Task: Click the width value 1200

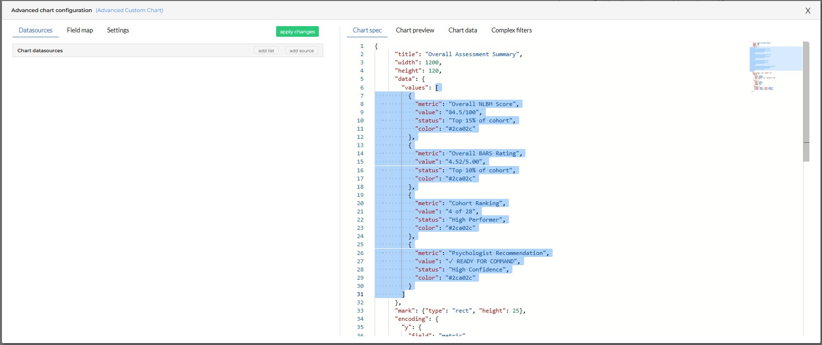Action: coord(432,62)
